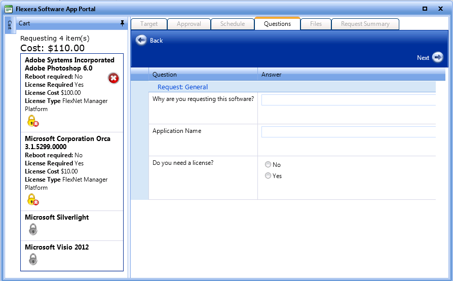Select the Questions tab
Screen dimensions: 453x281
click(277, 24)
